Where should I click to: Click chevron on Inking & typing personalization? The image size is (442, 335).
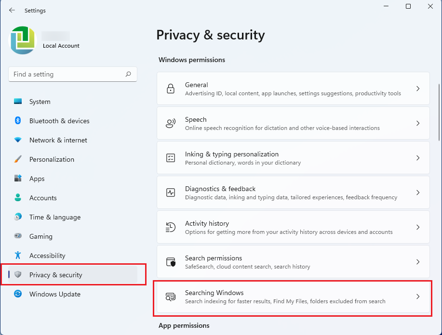[x=418, y=158]
